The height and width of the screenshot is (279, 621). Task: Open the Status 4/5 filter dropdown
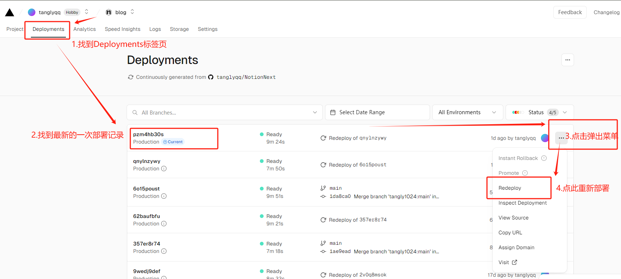539,112
